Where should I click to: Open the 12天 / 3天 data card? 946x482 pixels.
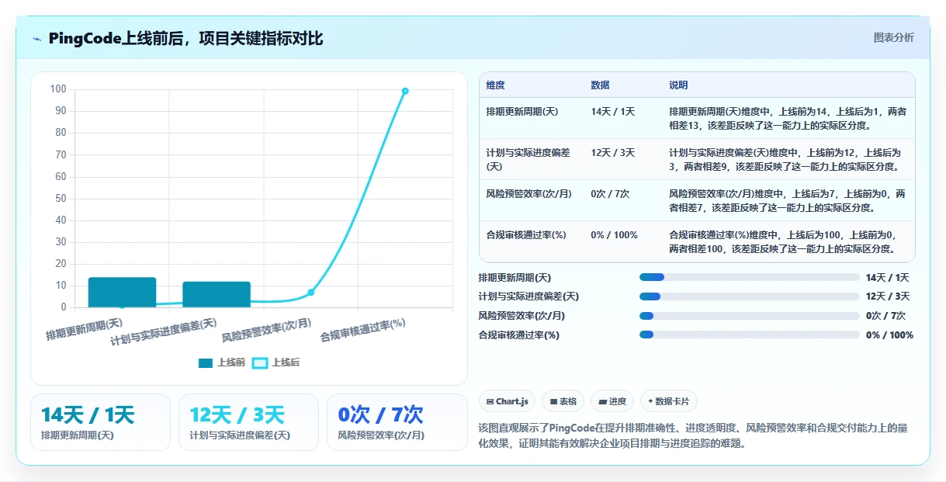point(248,422)
